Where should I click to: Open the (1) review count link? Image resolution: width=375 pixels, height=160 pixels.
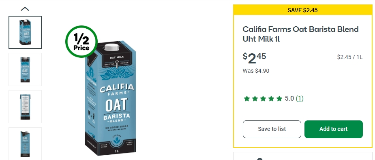tap(300, 99)
